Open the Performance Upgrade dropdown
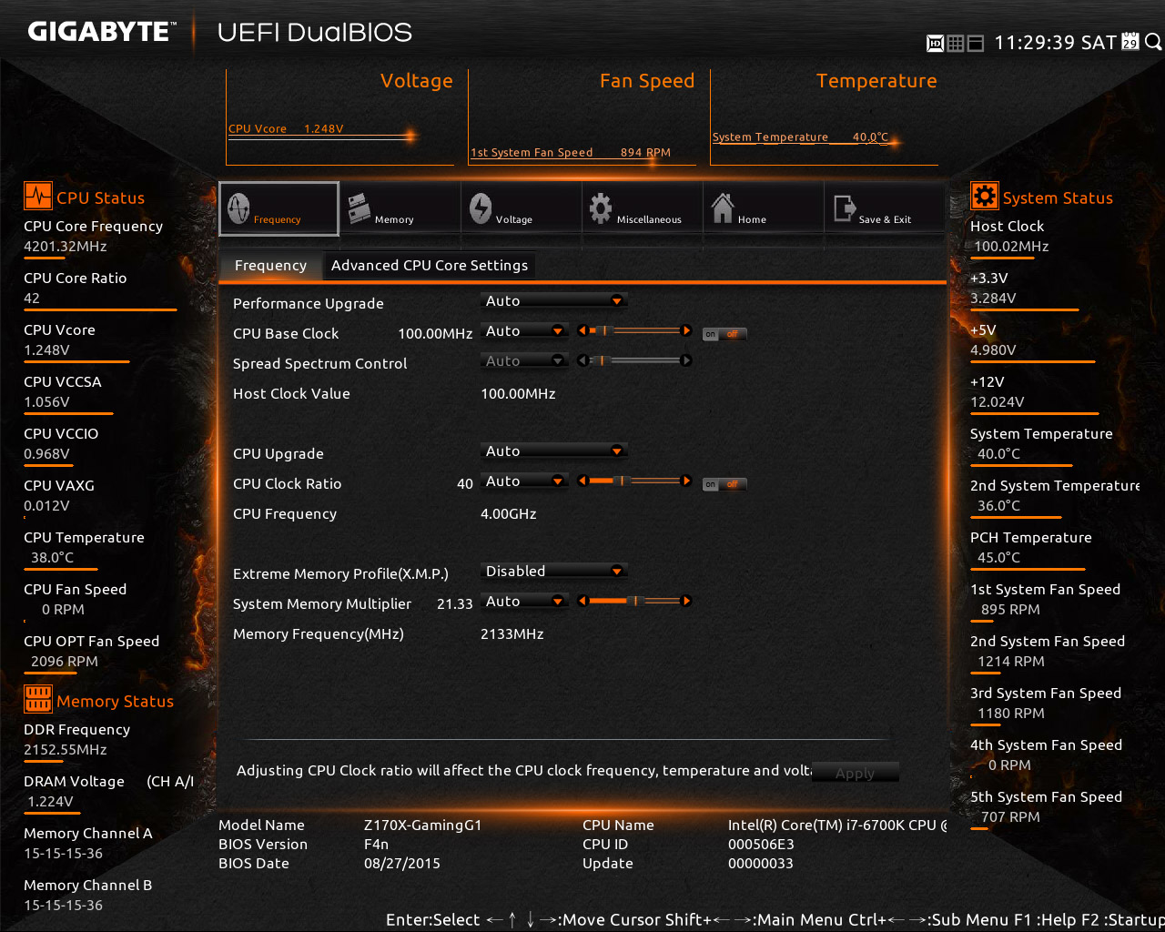 coord(553,301)
